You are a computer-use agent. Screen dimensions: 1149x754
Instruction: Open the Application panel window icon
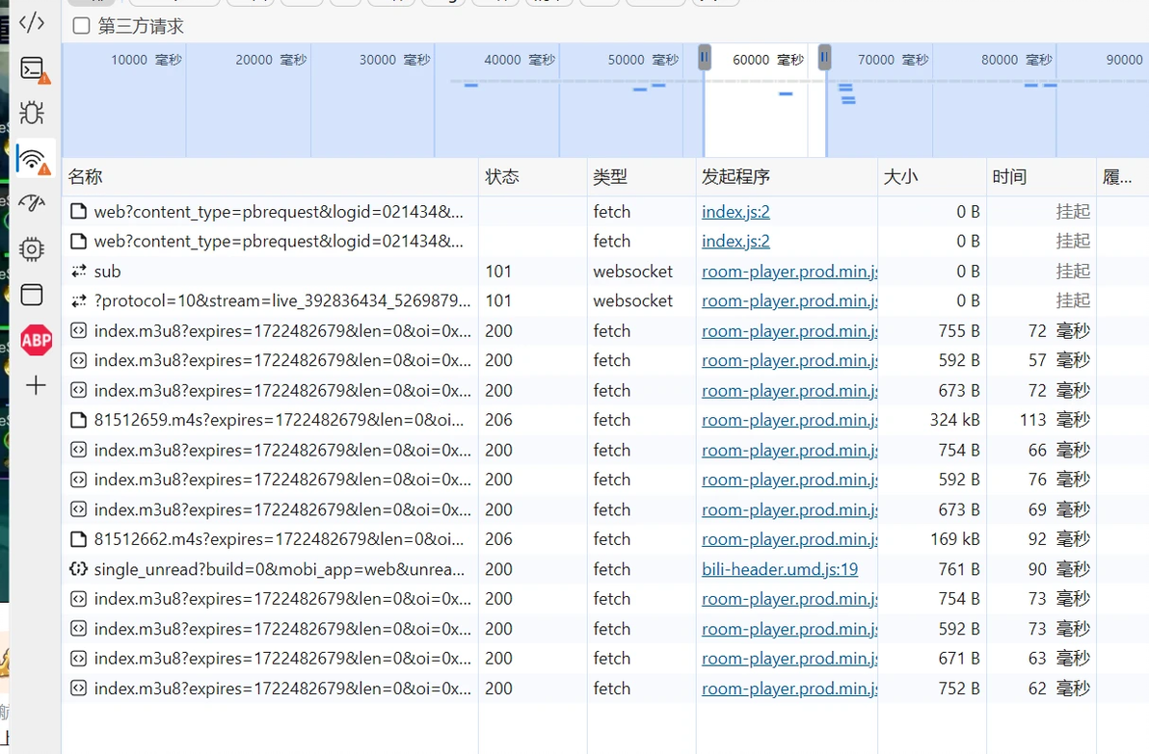tap(32, 295)
